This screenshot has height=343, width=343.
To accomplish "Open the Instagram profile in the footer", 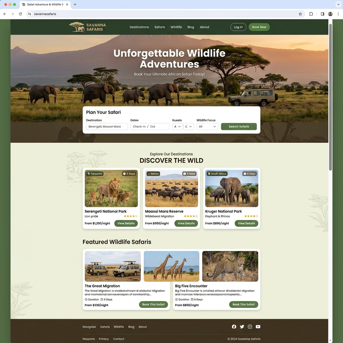I will pyautogui.click(x=250, y=327).
